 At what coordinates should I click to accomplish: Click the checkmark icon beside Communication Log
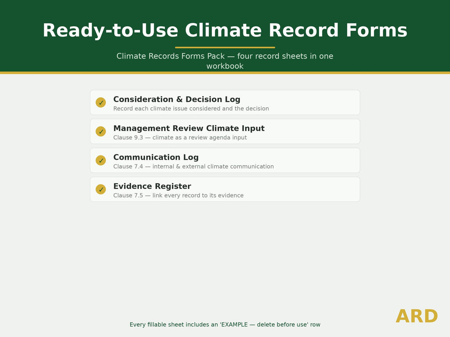101,161
